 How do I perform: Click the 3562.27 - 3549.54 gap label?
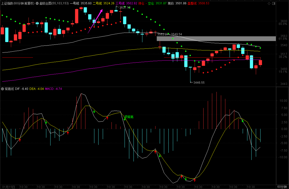(170, 34)
